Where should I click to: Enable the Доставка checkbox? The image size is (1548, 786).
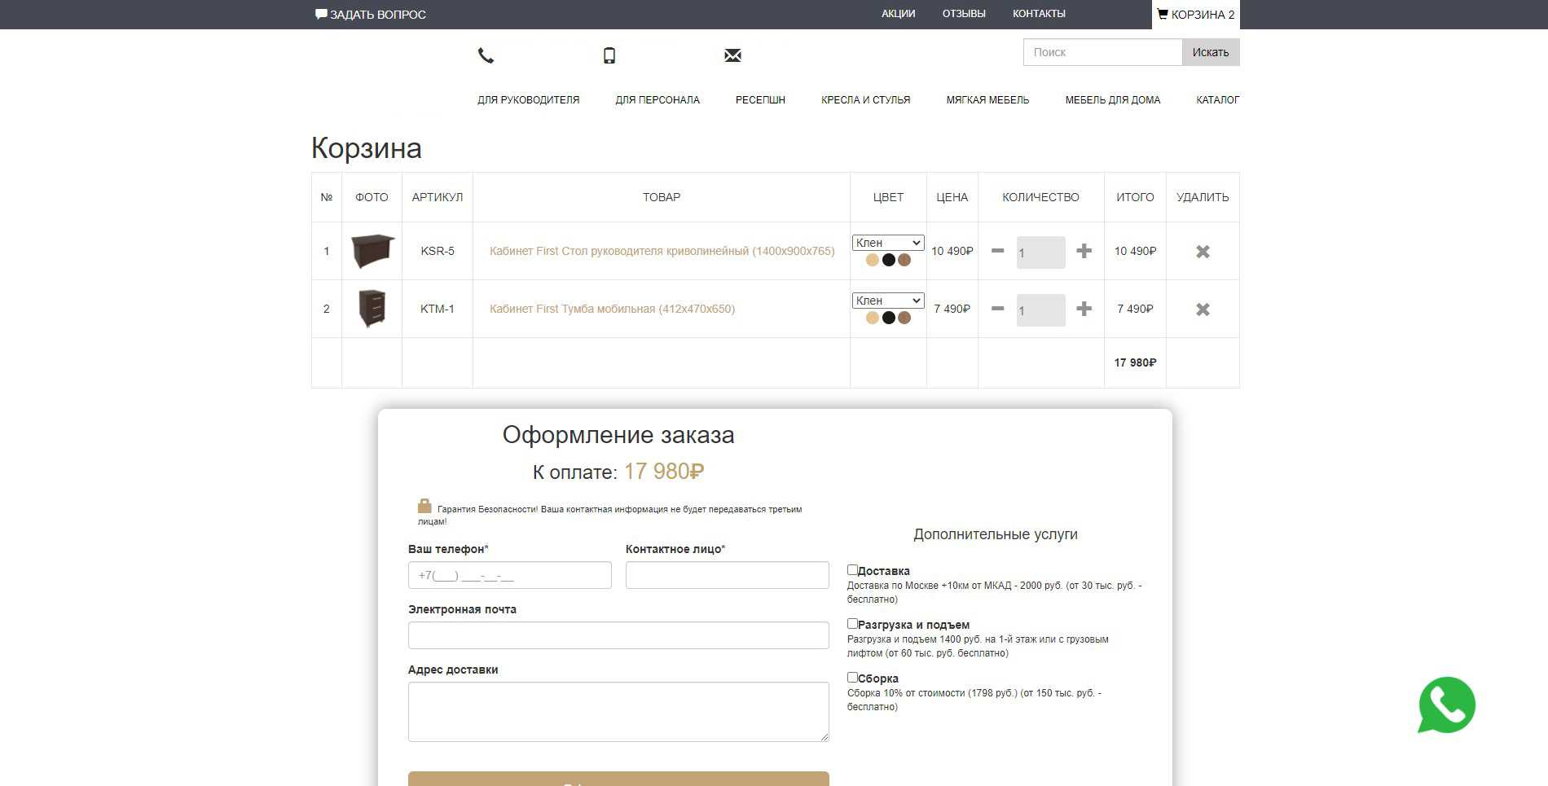(852, 570)
